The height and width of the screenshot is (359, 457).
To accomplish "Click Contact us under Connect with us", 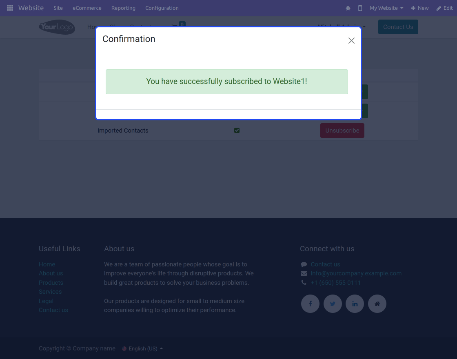I will [325, 264].
